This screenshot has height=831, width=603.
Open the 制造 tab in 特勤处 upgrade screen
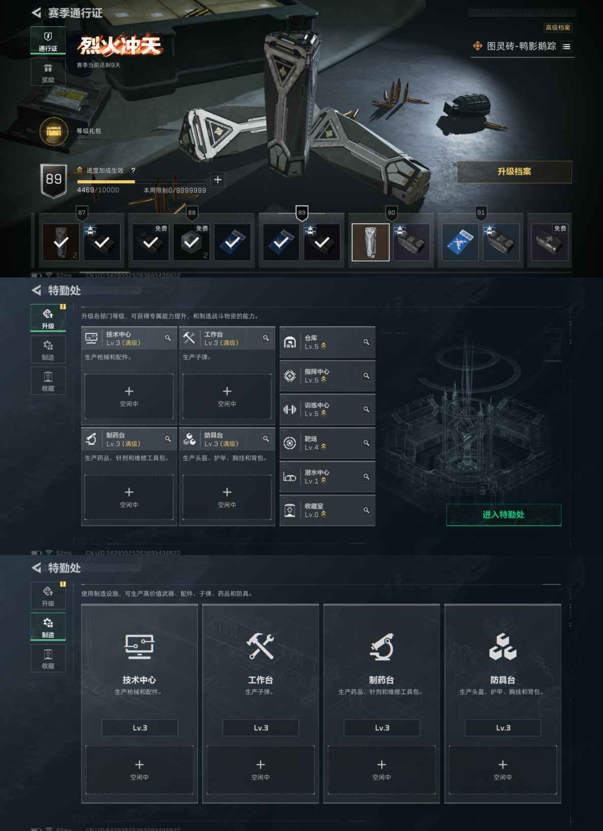(48, 350)
